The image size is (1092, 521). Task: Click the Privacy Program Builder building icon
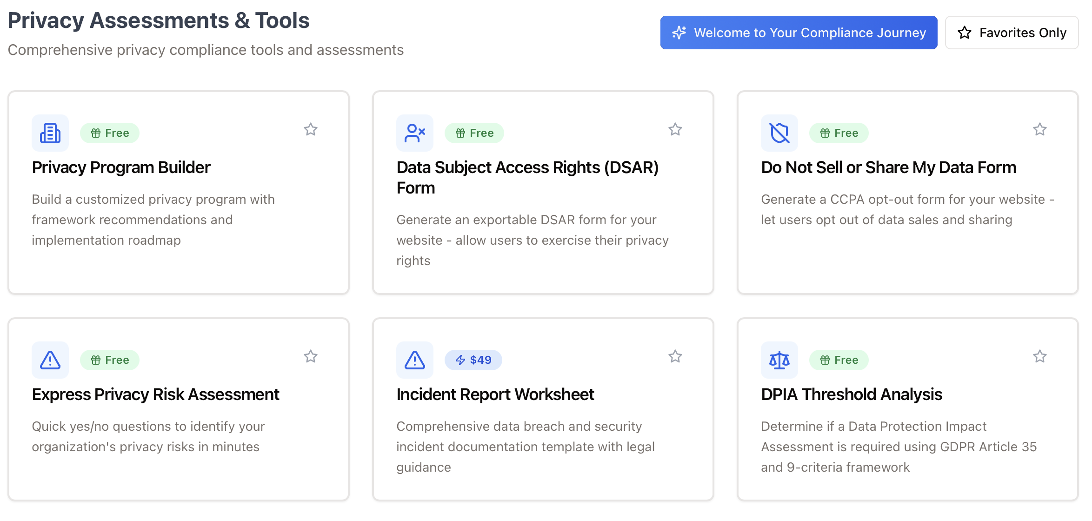pyautogui.click(x=50, y=133)
